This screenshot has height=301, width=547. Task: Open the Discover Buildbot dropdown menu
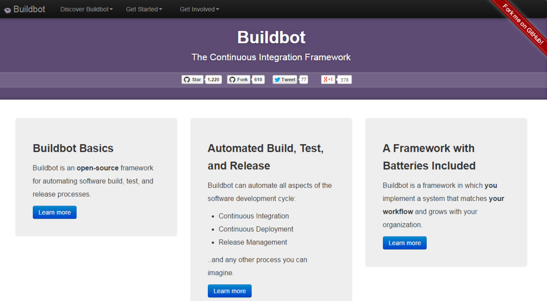pyautogui.click(x=86, y=9)
